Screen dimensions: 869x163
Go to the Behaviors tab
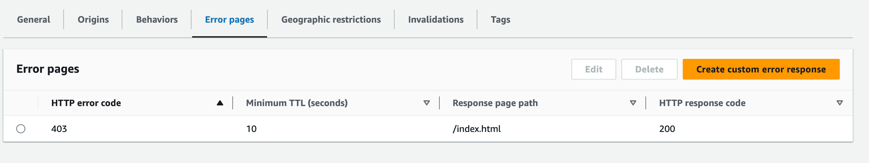point(157,19)
